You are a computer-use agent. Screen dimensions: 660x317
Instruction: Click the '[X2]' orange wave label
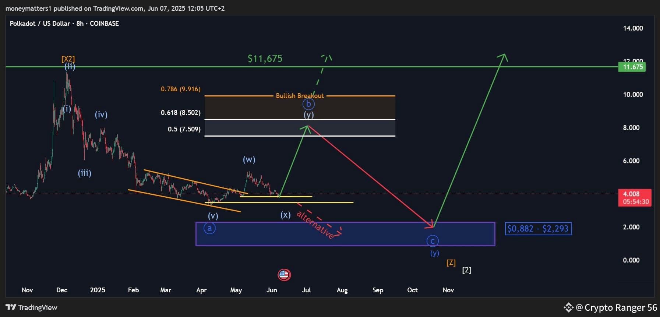click(x=68, y=59)
